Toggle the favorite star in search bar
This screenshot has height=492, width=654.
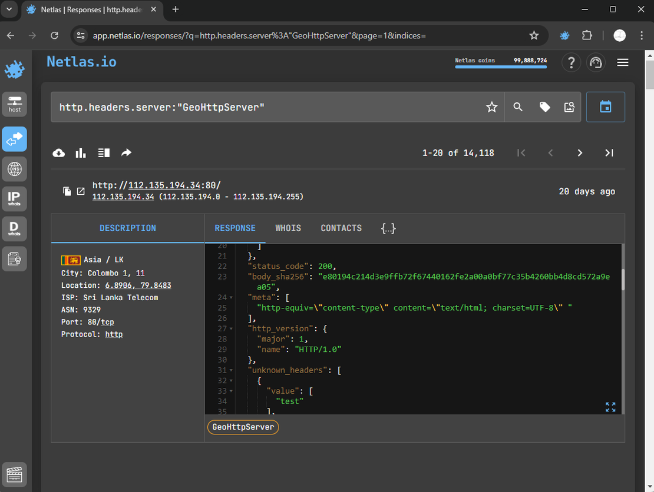tap(491, 107)
